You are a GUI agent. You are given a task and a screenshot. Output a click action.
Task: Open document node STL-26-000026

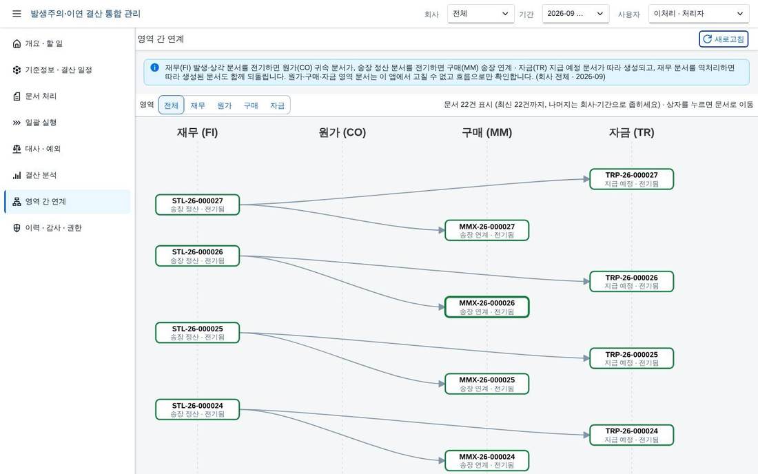pos(197,256)
